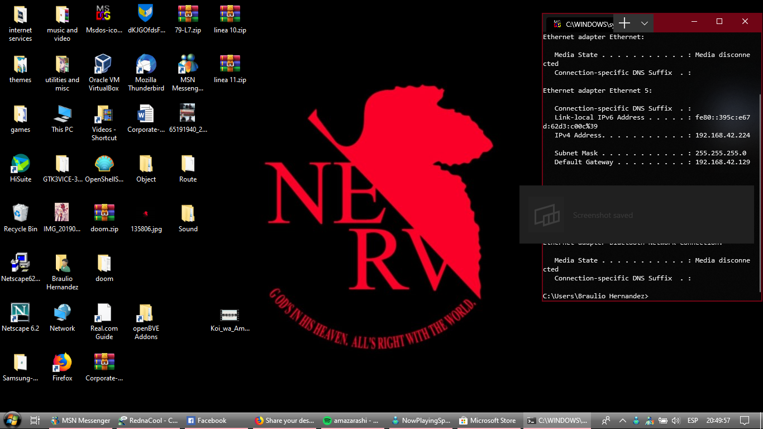Screen dimensions: 763x429
Task: Select the 79-L7.zip archive
Action: pos(188,15)
